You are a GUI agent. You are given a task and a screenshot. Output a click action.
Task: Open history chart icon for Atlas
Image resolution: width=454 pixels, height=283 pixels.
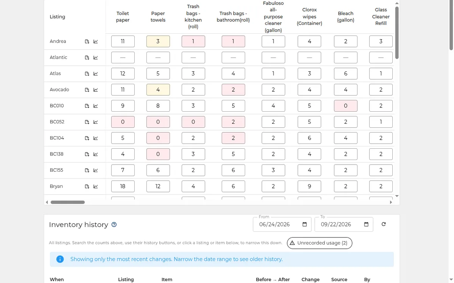pos(95,74)
